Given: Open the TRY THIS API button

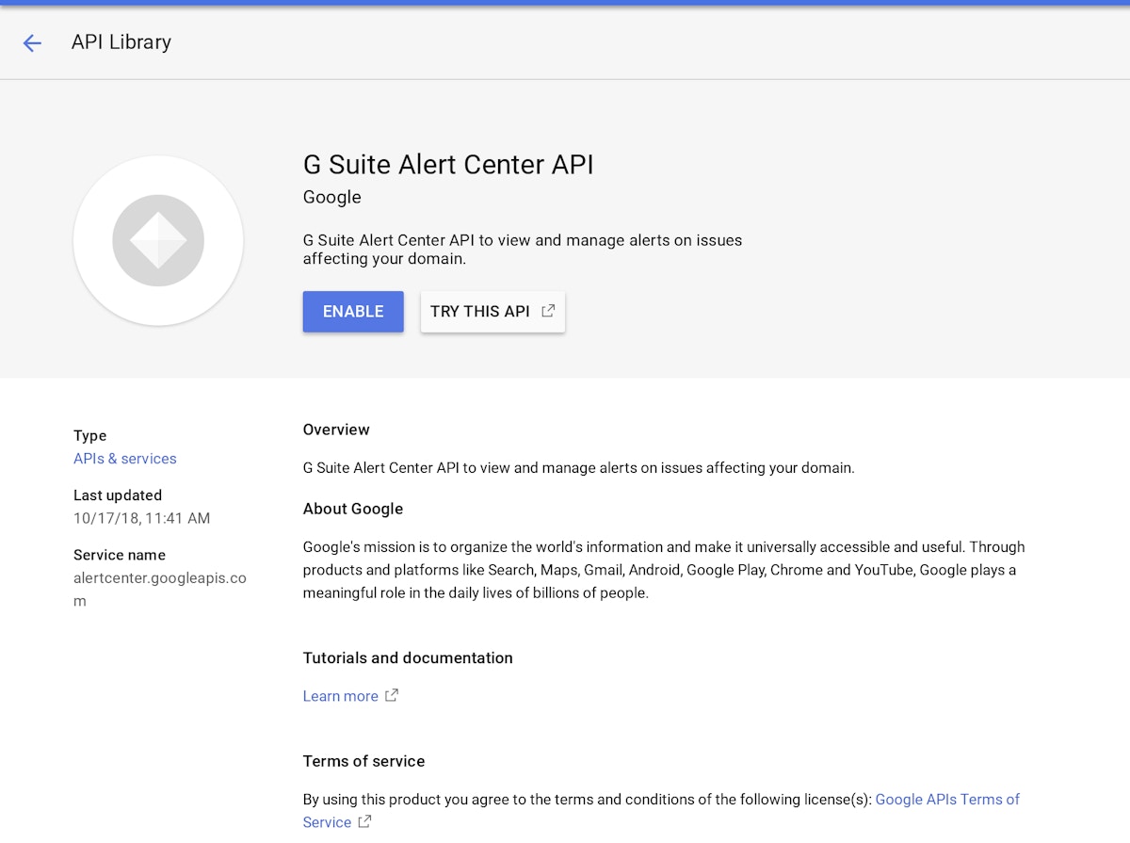Looking at the screenshot, I should click(x=480, y=312).
